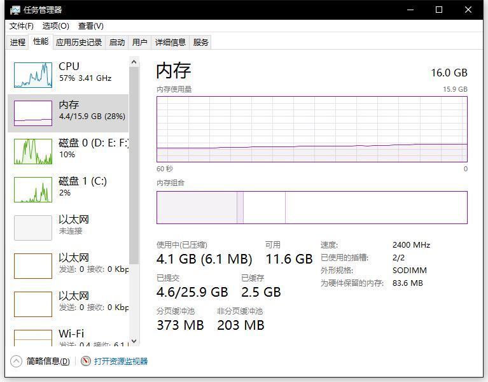Image resolution: width=488 pixels, height=382 pixels.
Task: Click sidebar scrollbar down arrow
Action: click(134, 341)
